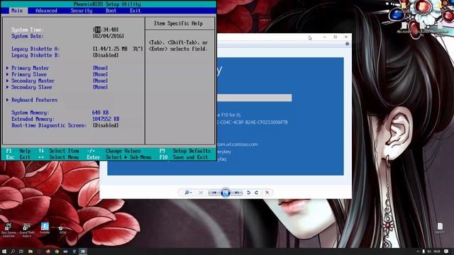The height and width of the screenshot is (255, 454).
Task: Open the Security BIOS tab
Action: coord(82,11)
